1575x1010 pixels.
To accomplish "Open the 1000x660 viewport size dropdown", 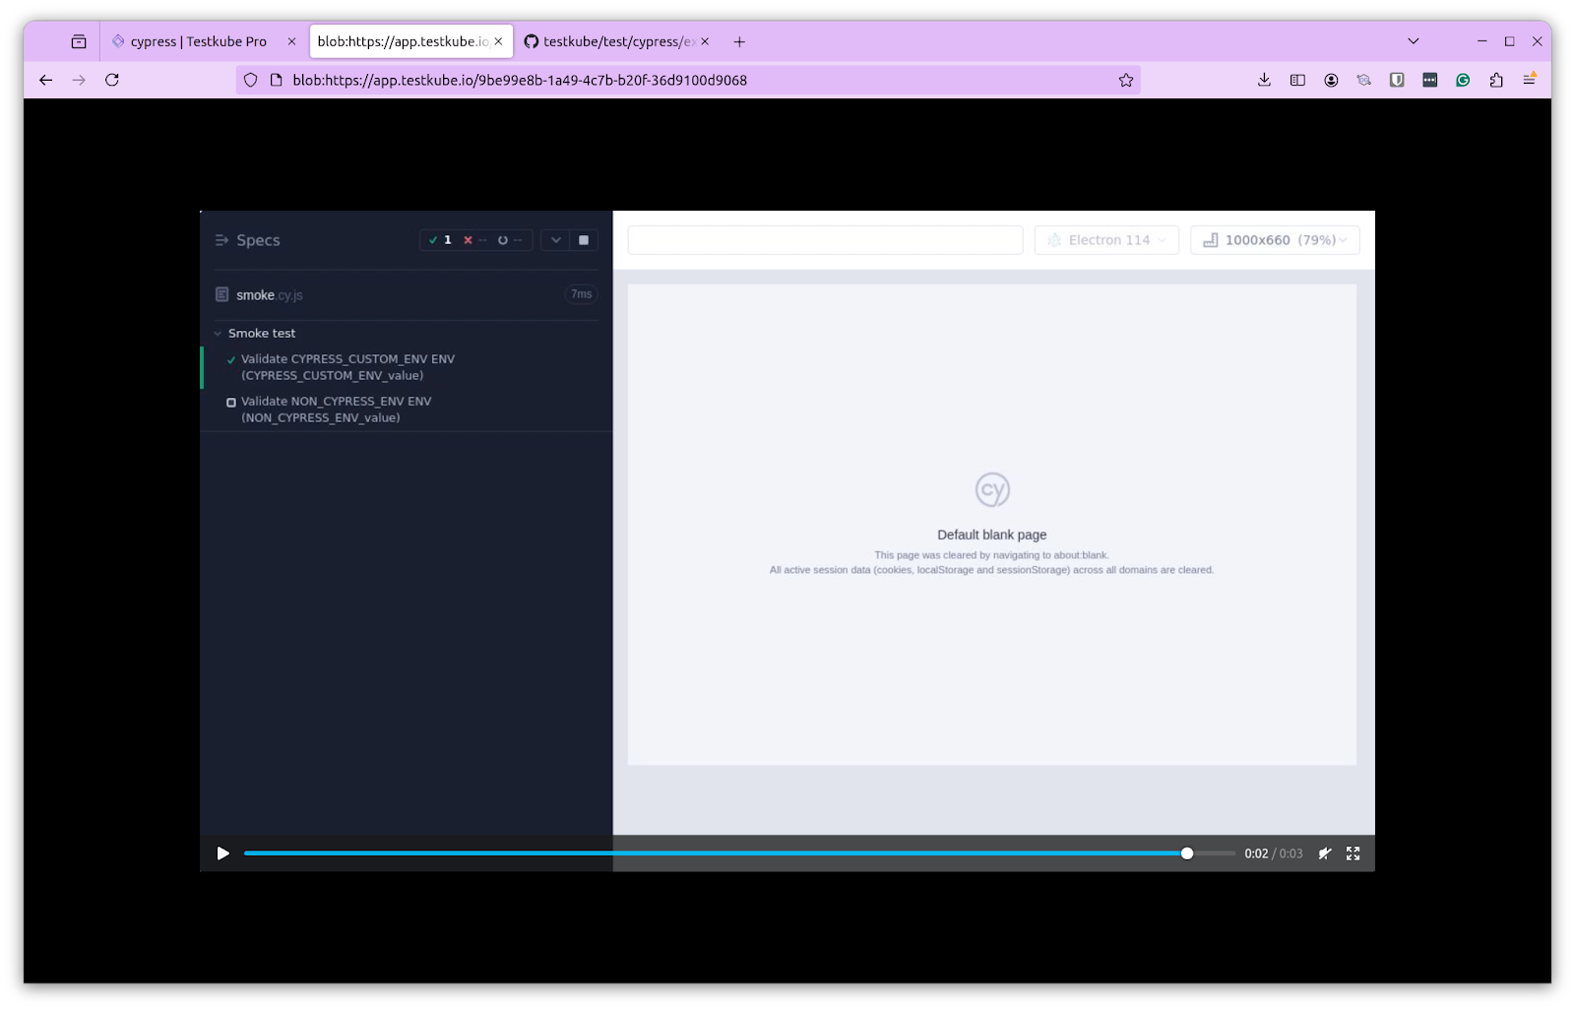I will click(1275, 240).
